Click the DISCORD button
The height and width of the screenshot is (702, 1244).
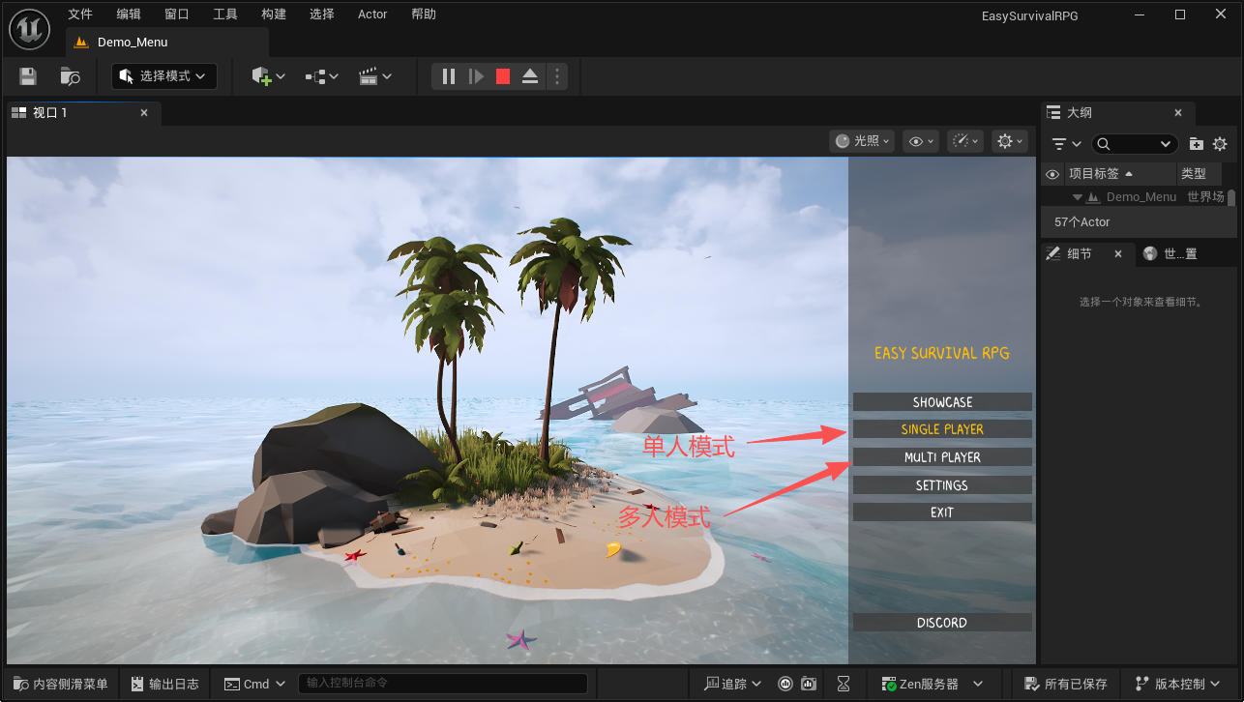click(942, 623)
